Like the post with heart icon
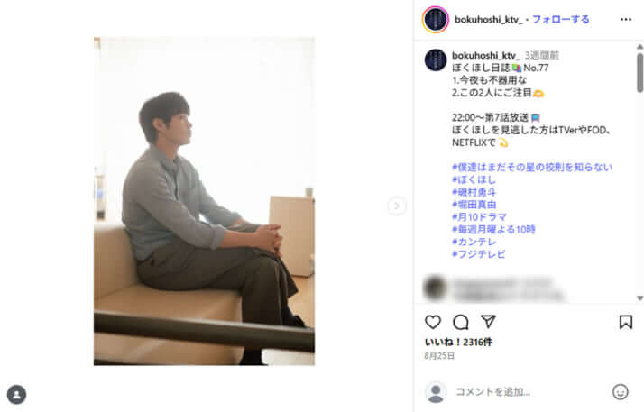This screenshot has height=412, width=644. tap(432, 322)
